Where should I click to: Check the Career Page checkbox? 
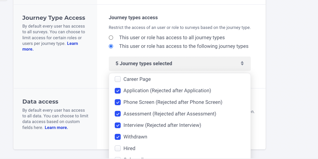point(118,79)
